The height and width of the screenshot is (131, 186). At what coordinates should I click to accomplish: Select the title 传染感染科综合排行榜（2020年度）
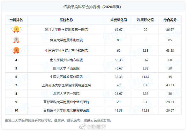pyautogui.click(x=92, y=7)
